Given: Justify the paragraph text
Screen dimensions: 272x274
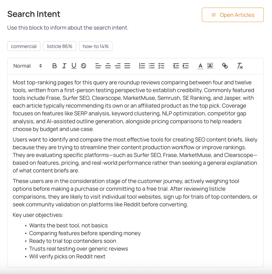Looking at the screenshot, I should (x=127, y=66).
